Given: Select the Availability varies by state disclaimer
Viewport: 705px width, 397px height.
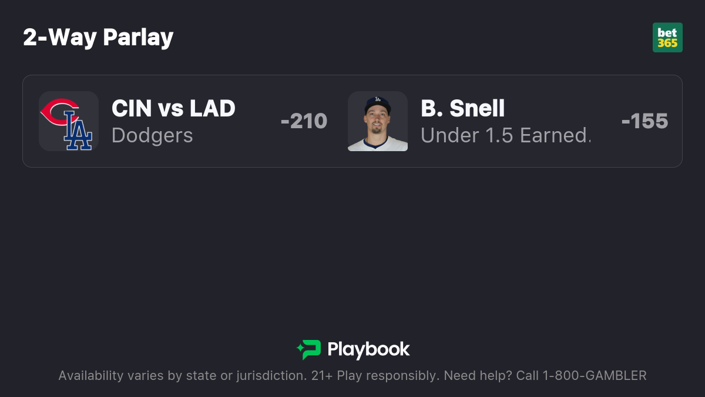Looking at the screenshot, I should [x=182, y=375].
